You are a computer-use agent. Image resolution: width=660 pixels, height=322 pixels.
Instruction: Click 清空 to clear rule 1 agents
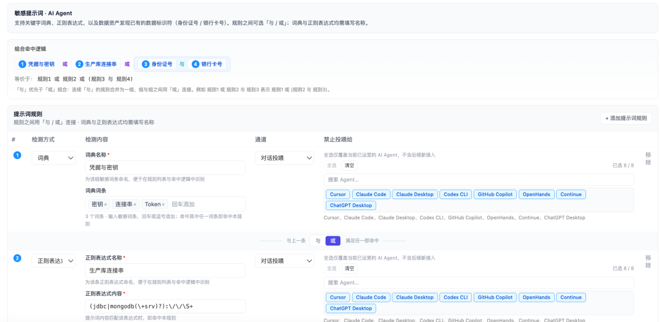point(350,166)
